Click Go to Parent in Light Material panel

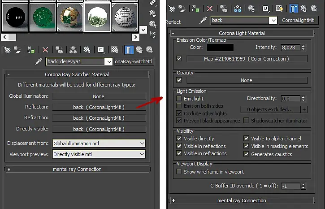click(303, 9)
